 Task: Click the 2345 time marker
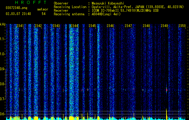click(92, 26)
